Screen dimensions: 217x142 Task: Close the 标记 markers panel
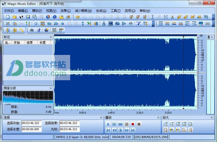pos(51,37)
